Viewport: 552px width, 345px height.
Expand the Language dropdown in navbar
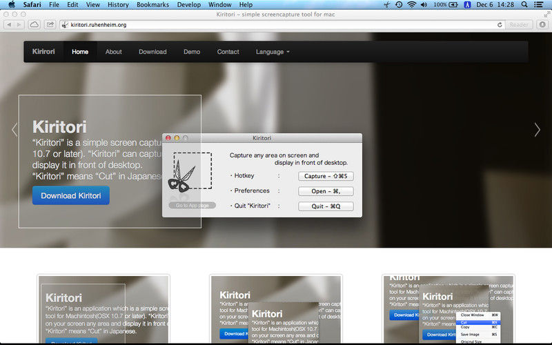click(273, 52)
